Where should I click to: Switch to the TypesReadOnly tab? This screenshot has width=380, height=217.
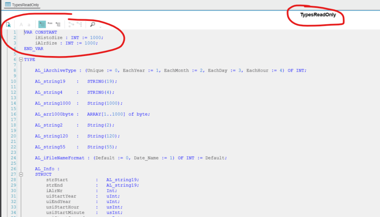point(25,5)
